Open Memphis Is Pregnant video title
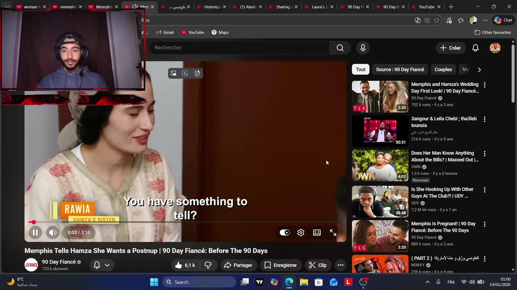This screenshot has width=517, height=290. [x=443, y=227]
